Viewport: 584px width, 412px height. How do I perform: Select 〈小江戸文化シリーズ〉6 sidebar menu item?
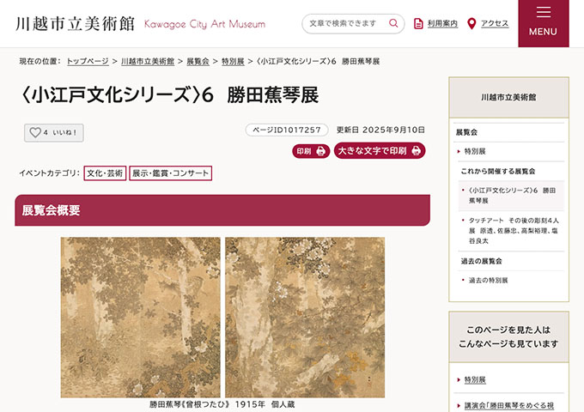513,195
